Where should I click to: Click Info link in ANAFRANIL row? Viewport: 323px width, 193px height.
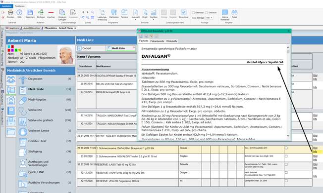coord(315,176)
